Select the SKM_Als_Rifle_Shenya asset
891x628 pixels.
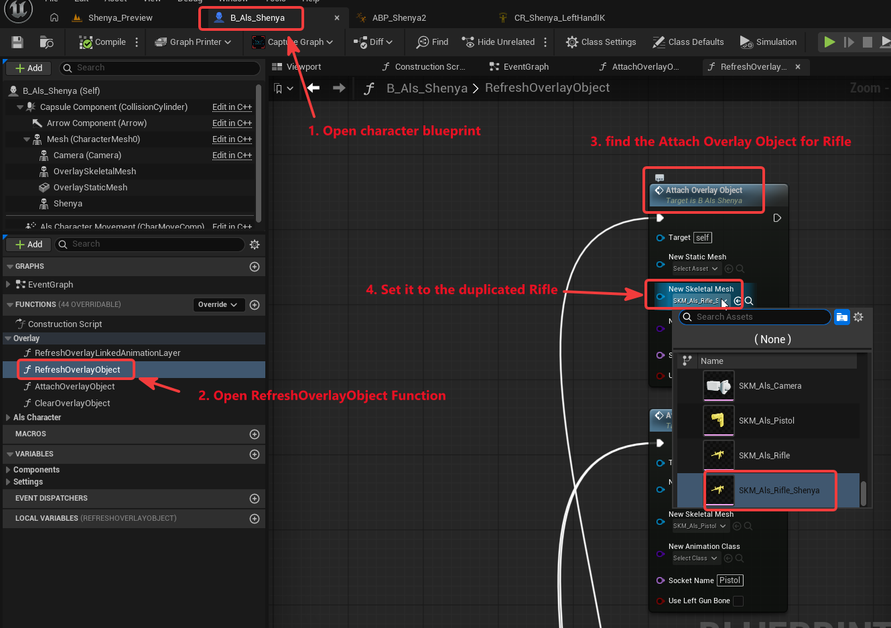pos(768,491)
